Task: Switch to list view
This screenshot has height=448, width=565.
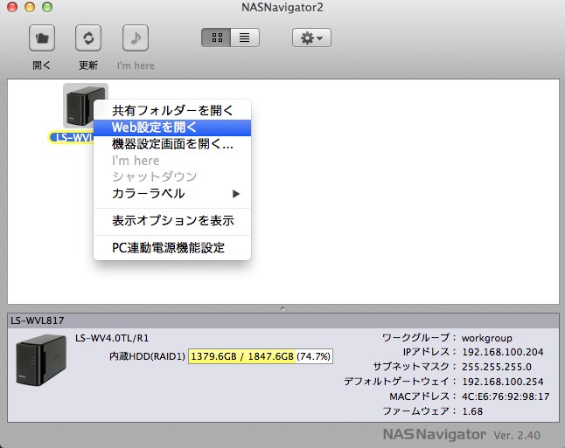Action: click(x=245, y=38)
